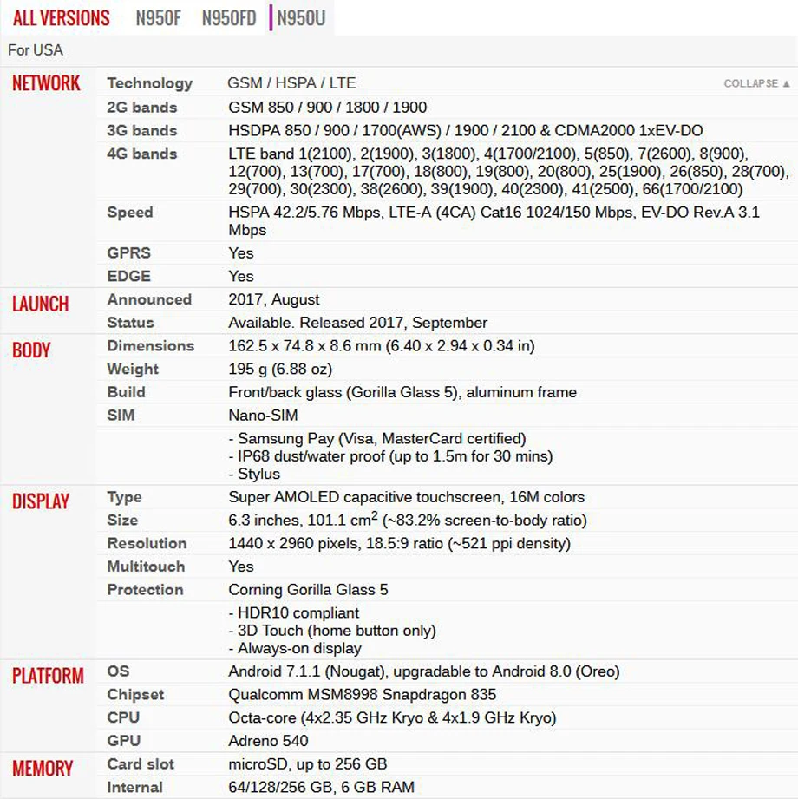This screenshot has width=798, height=799.
Task: Click the Status label
Action: click(x=130, y=323)
